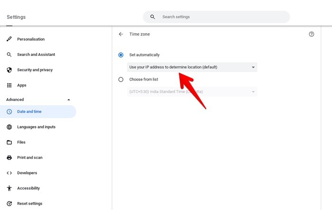This screenshot has width=332, height=210.
Task: Click the Print and scan printer icon
Action: click(x=9, y=157)
